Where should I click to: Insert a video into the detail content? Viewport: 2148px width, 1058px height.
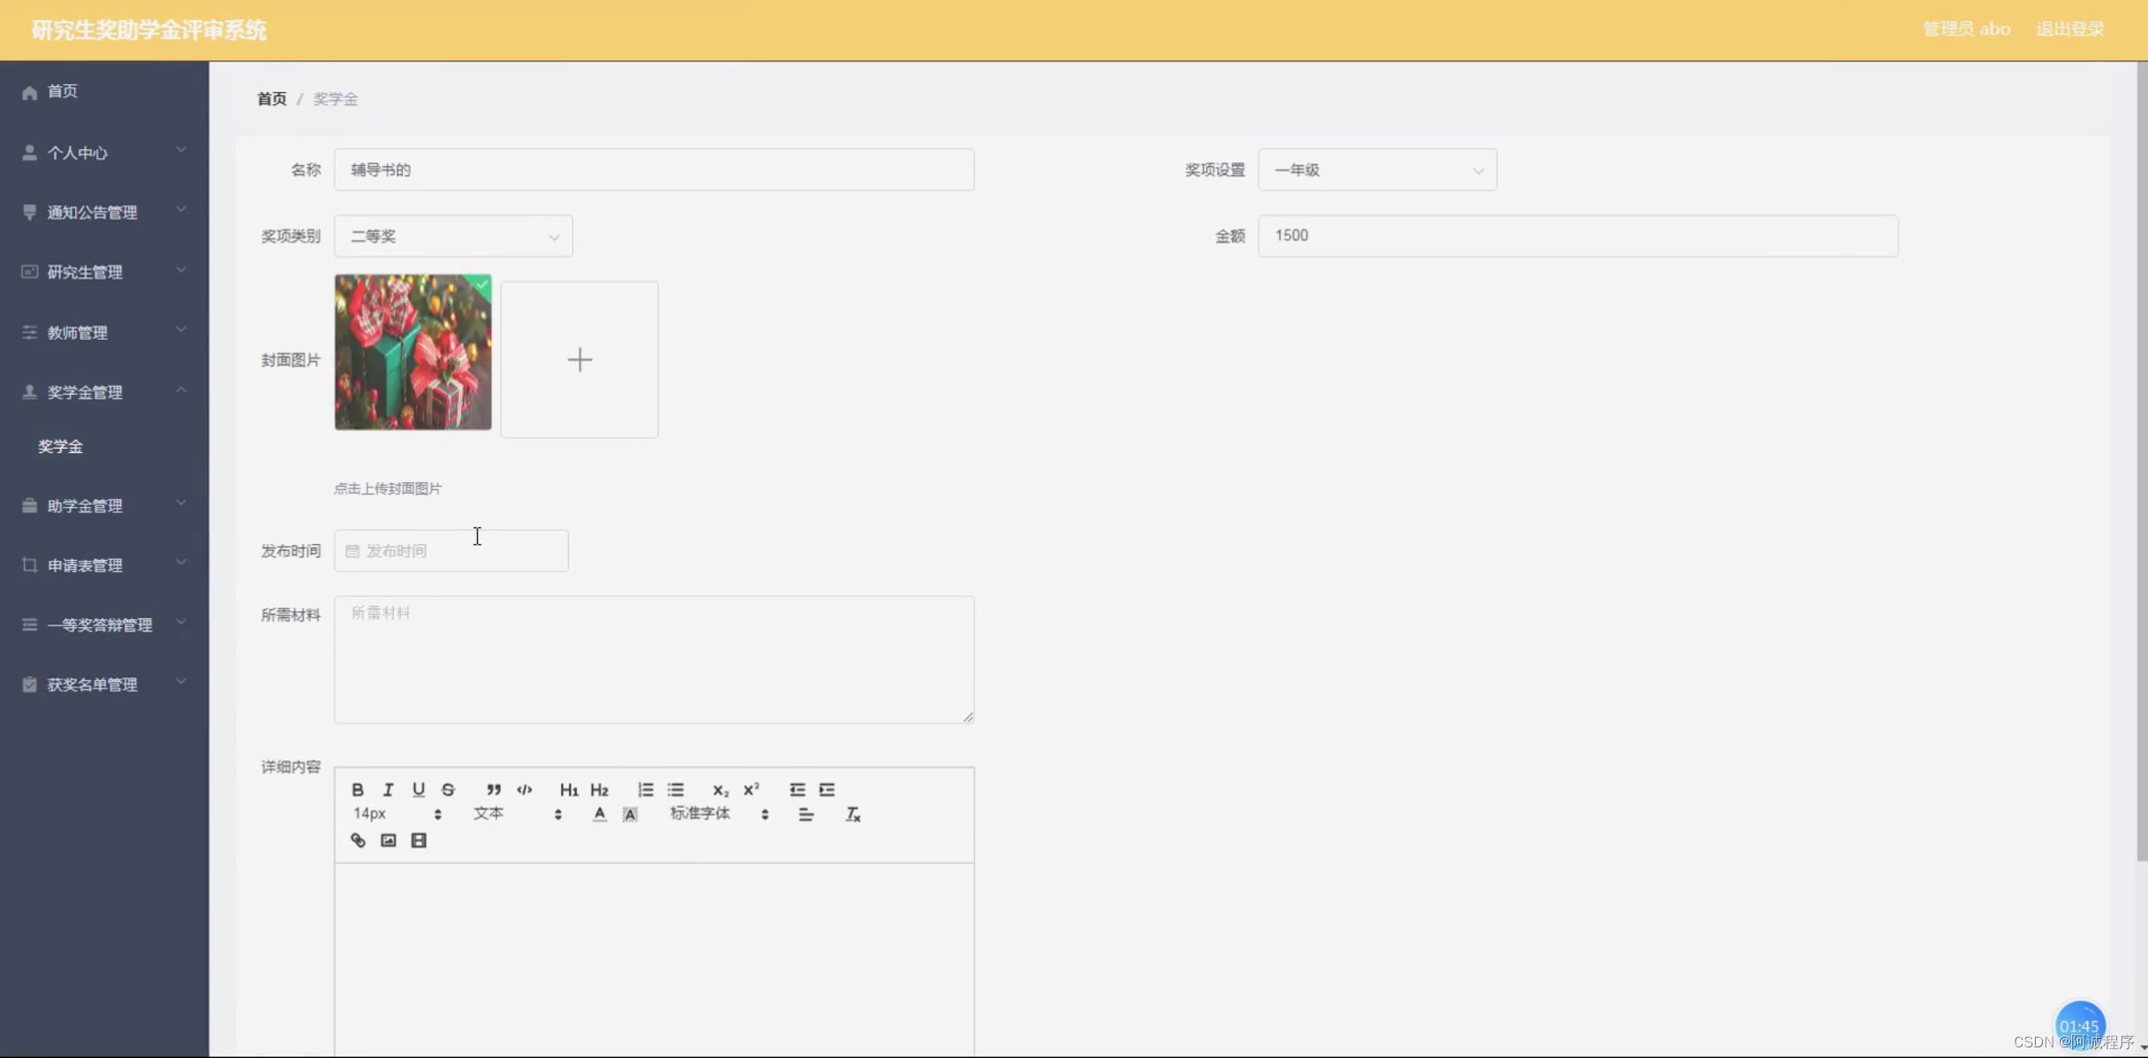click(x=419, y=840)
